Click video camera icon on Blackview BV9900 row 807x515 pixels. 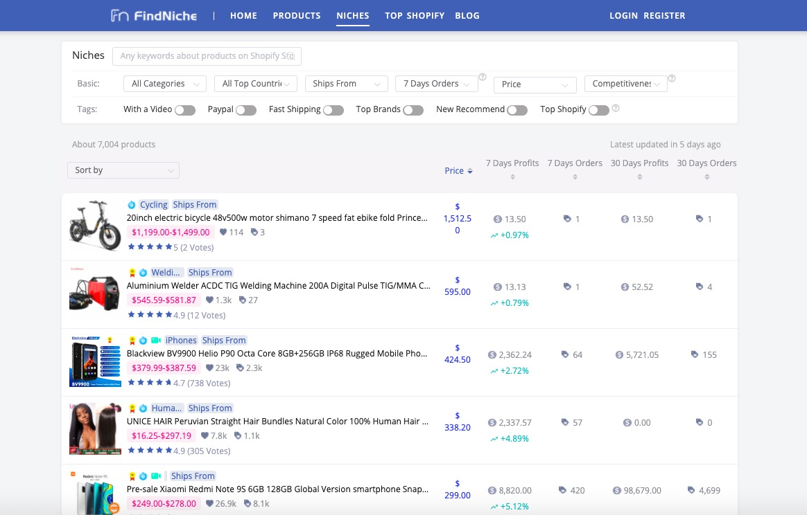coord(156,341)
